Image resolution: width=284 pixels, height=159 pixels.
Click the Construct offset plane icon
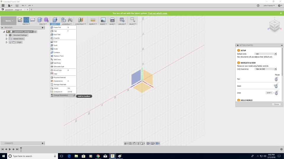(80, 20)
